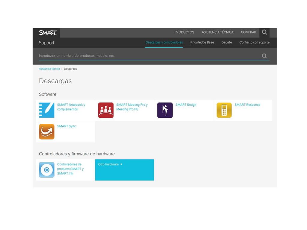
Task: Open Contacto con soporte tab
Action: 254,43
